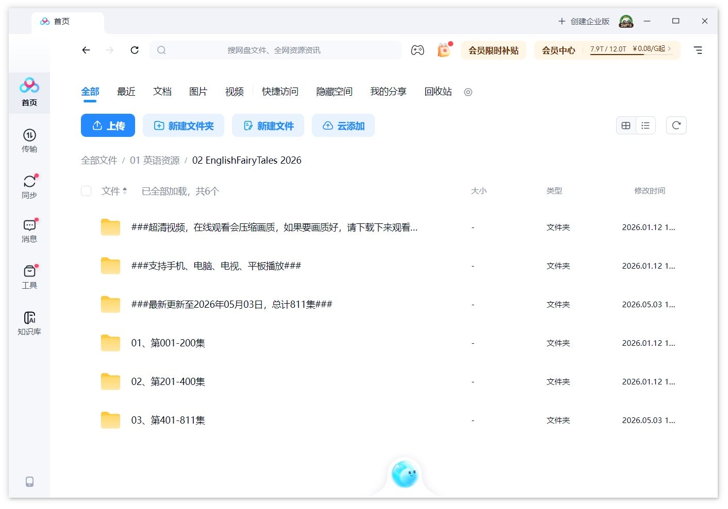This screenshot has width=728, height=509.
Task: Click the folder icon of 01、第001-200集
Action: (x=110, y=343)
